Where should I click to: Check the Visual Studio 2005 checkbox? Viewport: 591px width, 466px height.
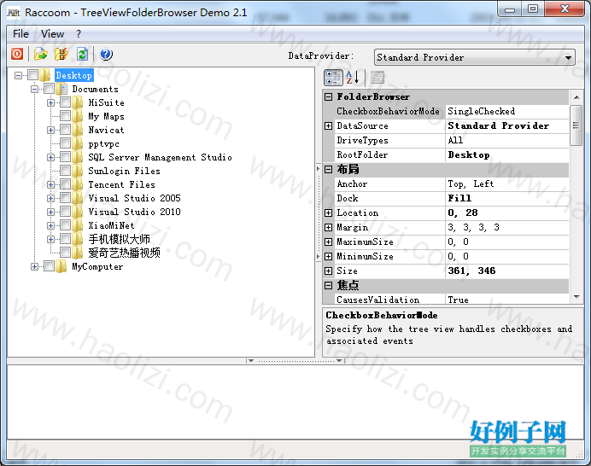click(65, 198)
